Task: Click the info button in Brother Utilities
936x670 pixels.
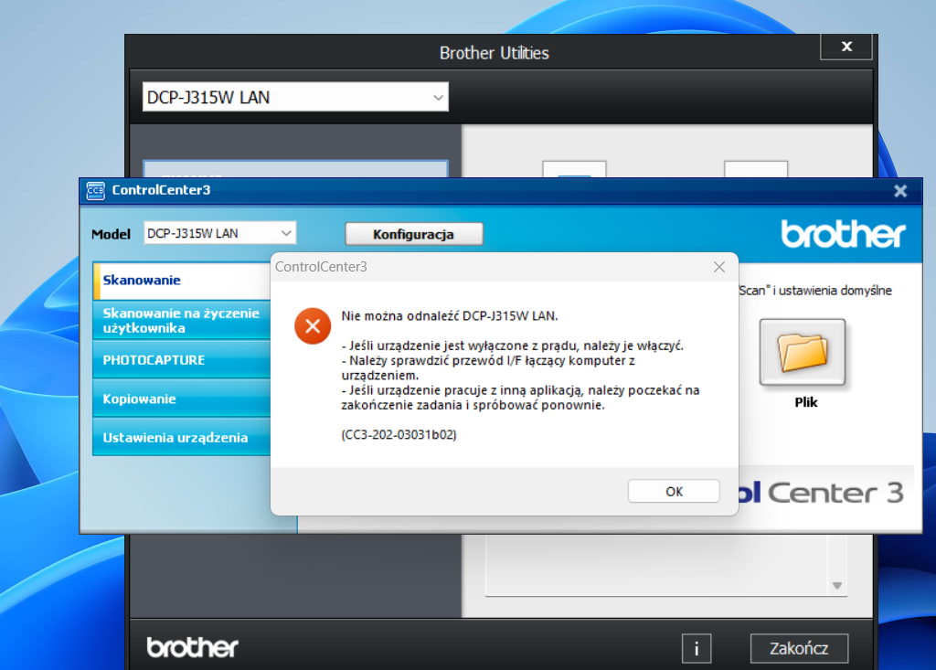Action: tap(697, 648)
